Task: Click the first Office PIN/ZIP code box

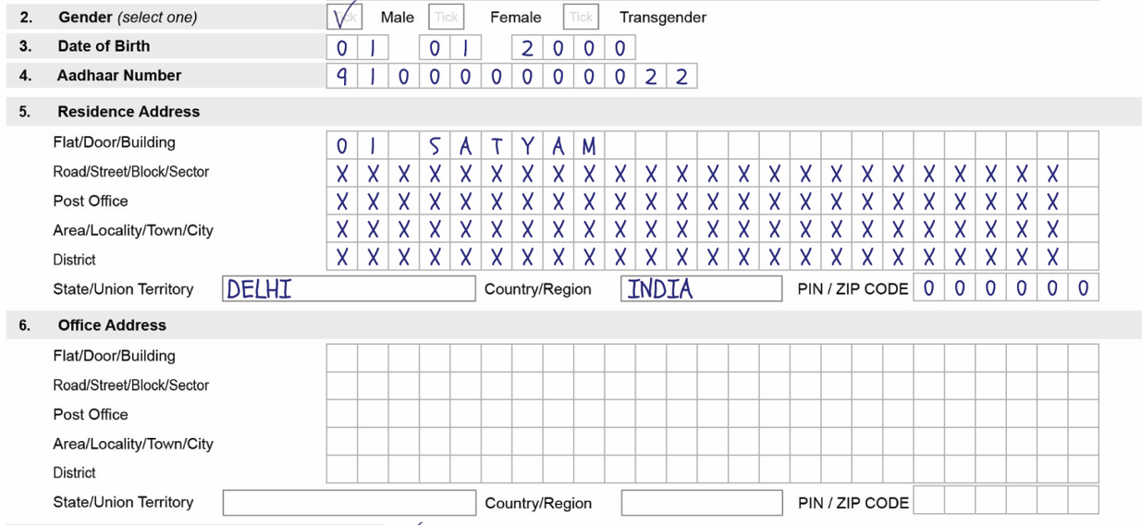Action: click(928, 501)
